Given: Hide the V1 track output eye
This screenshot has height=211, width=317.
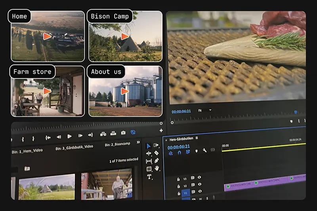Looking at the screenshot, I should tap(200, 191).
